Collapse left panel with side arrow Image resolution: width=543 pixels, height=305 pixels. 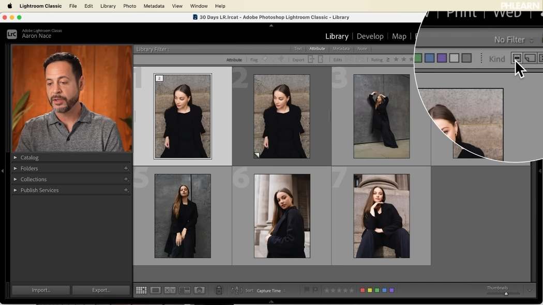(x=3, y=171)
